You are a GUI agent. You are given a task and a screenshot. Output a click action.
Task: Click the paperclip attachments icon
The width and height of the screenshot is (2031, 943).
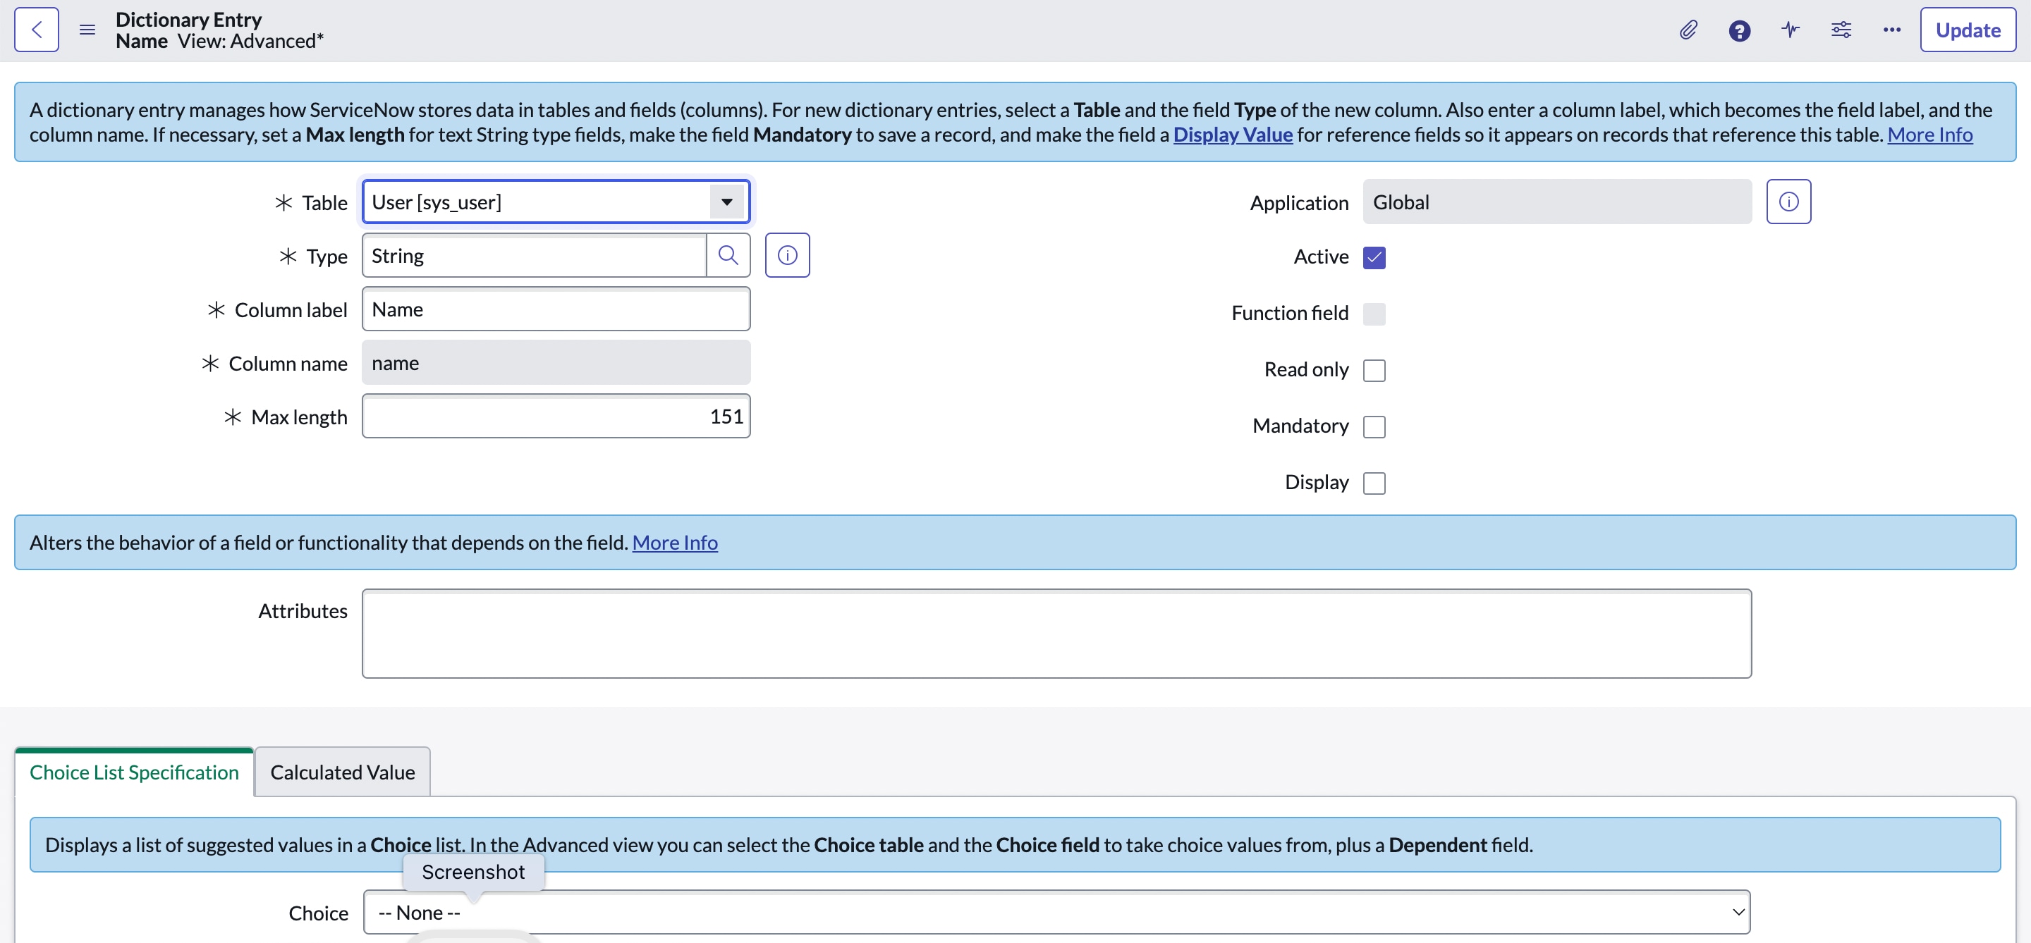pos(1688,30)
